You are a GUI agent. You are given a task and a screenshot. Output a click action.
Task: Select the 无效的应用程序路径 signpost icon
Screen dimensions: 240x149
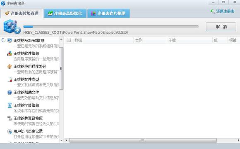coord(10,66)
